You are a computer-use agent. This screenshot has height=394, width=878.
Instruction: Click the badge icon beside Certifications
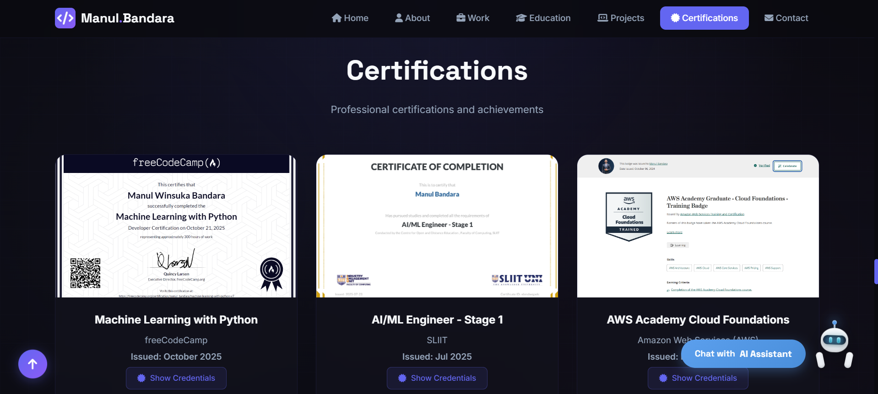675,18
